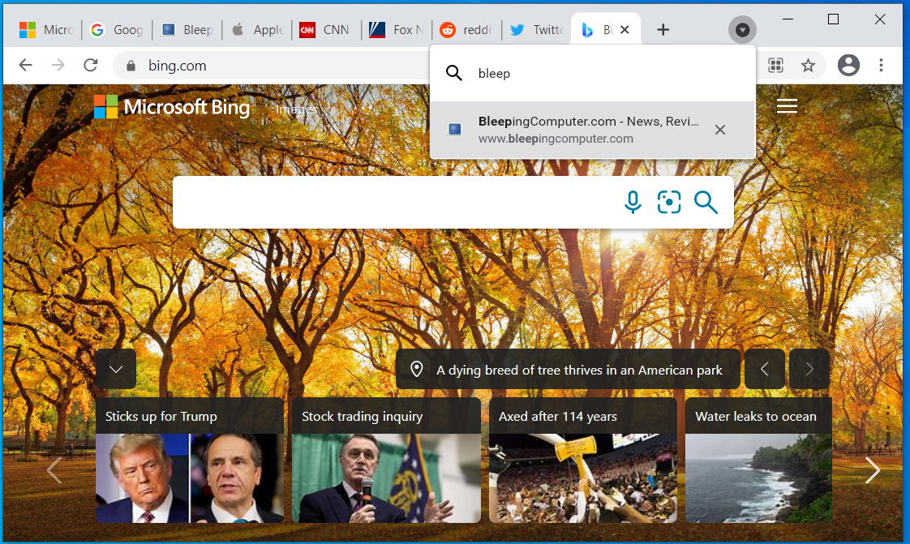910x544 pixels.
Task: Open the image location caption link
Action: click(568, 370)
